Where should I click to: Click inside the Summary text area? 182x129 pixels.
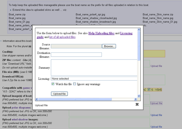pyautogui.click(x=94, y=67)
